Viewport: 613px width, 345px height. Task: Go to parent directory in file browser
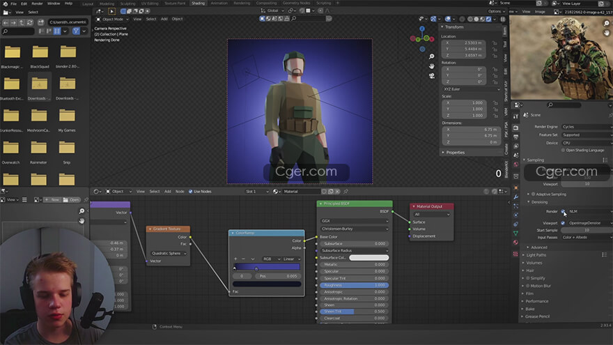[22, 22]
